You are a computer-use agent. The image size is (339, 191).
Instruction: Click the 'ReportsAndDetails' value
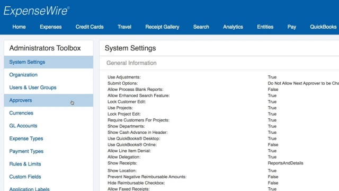click(286, 163)
